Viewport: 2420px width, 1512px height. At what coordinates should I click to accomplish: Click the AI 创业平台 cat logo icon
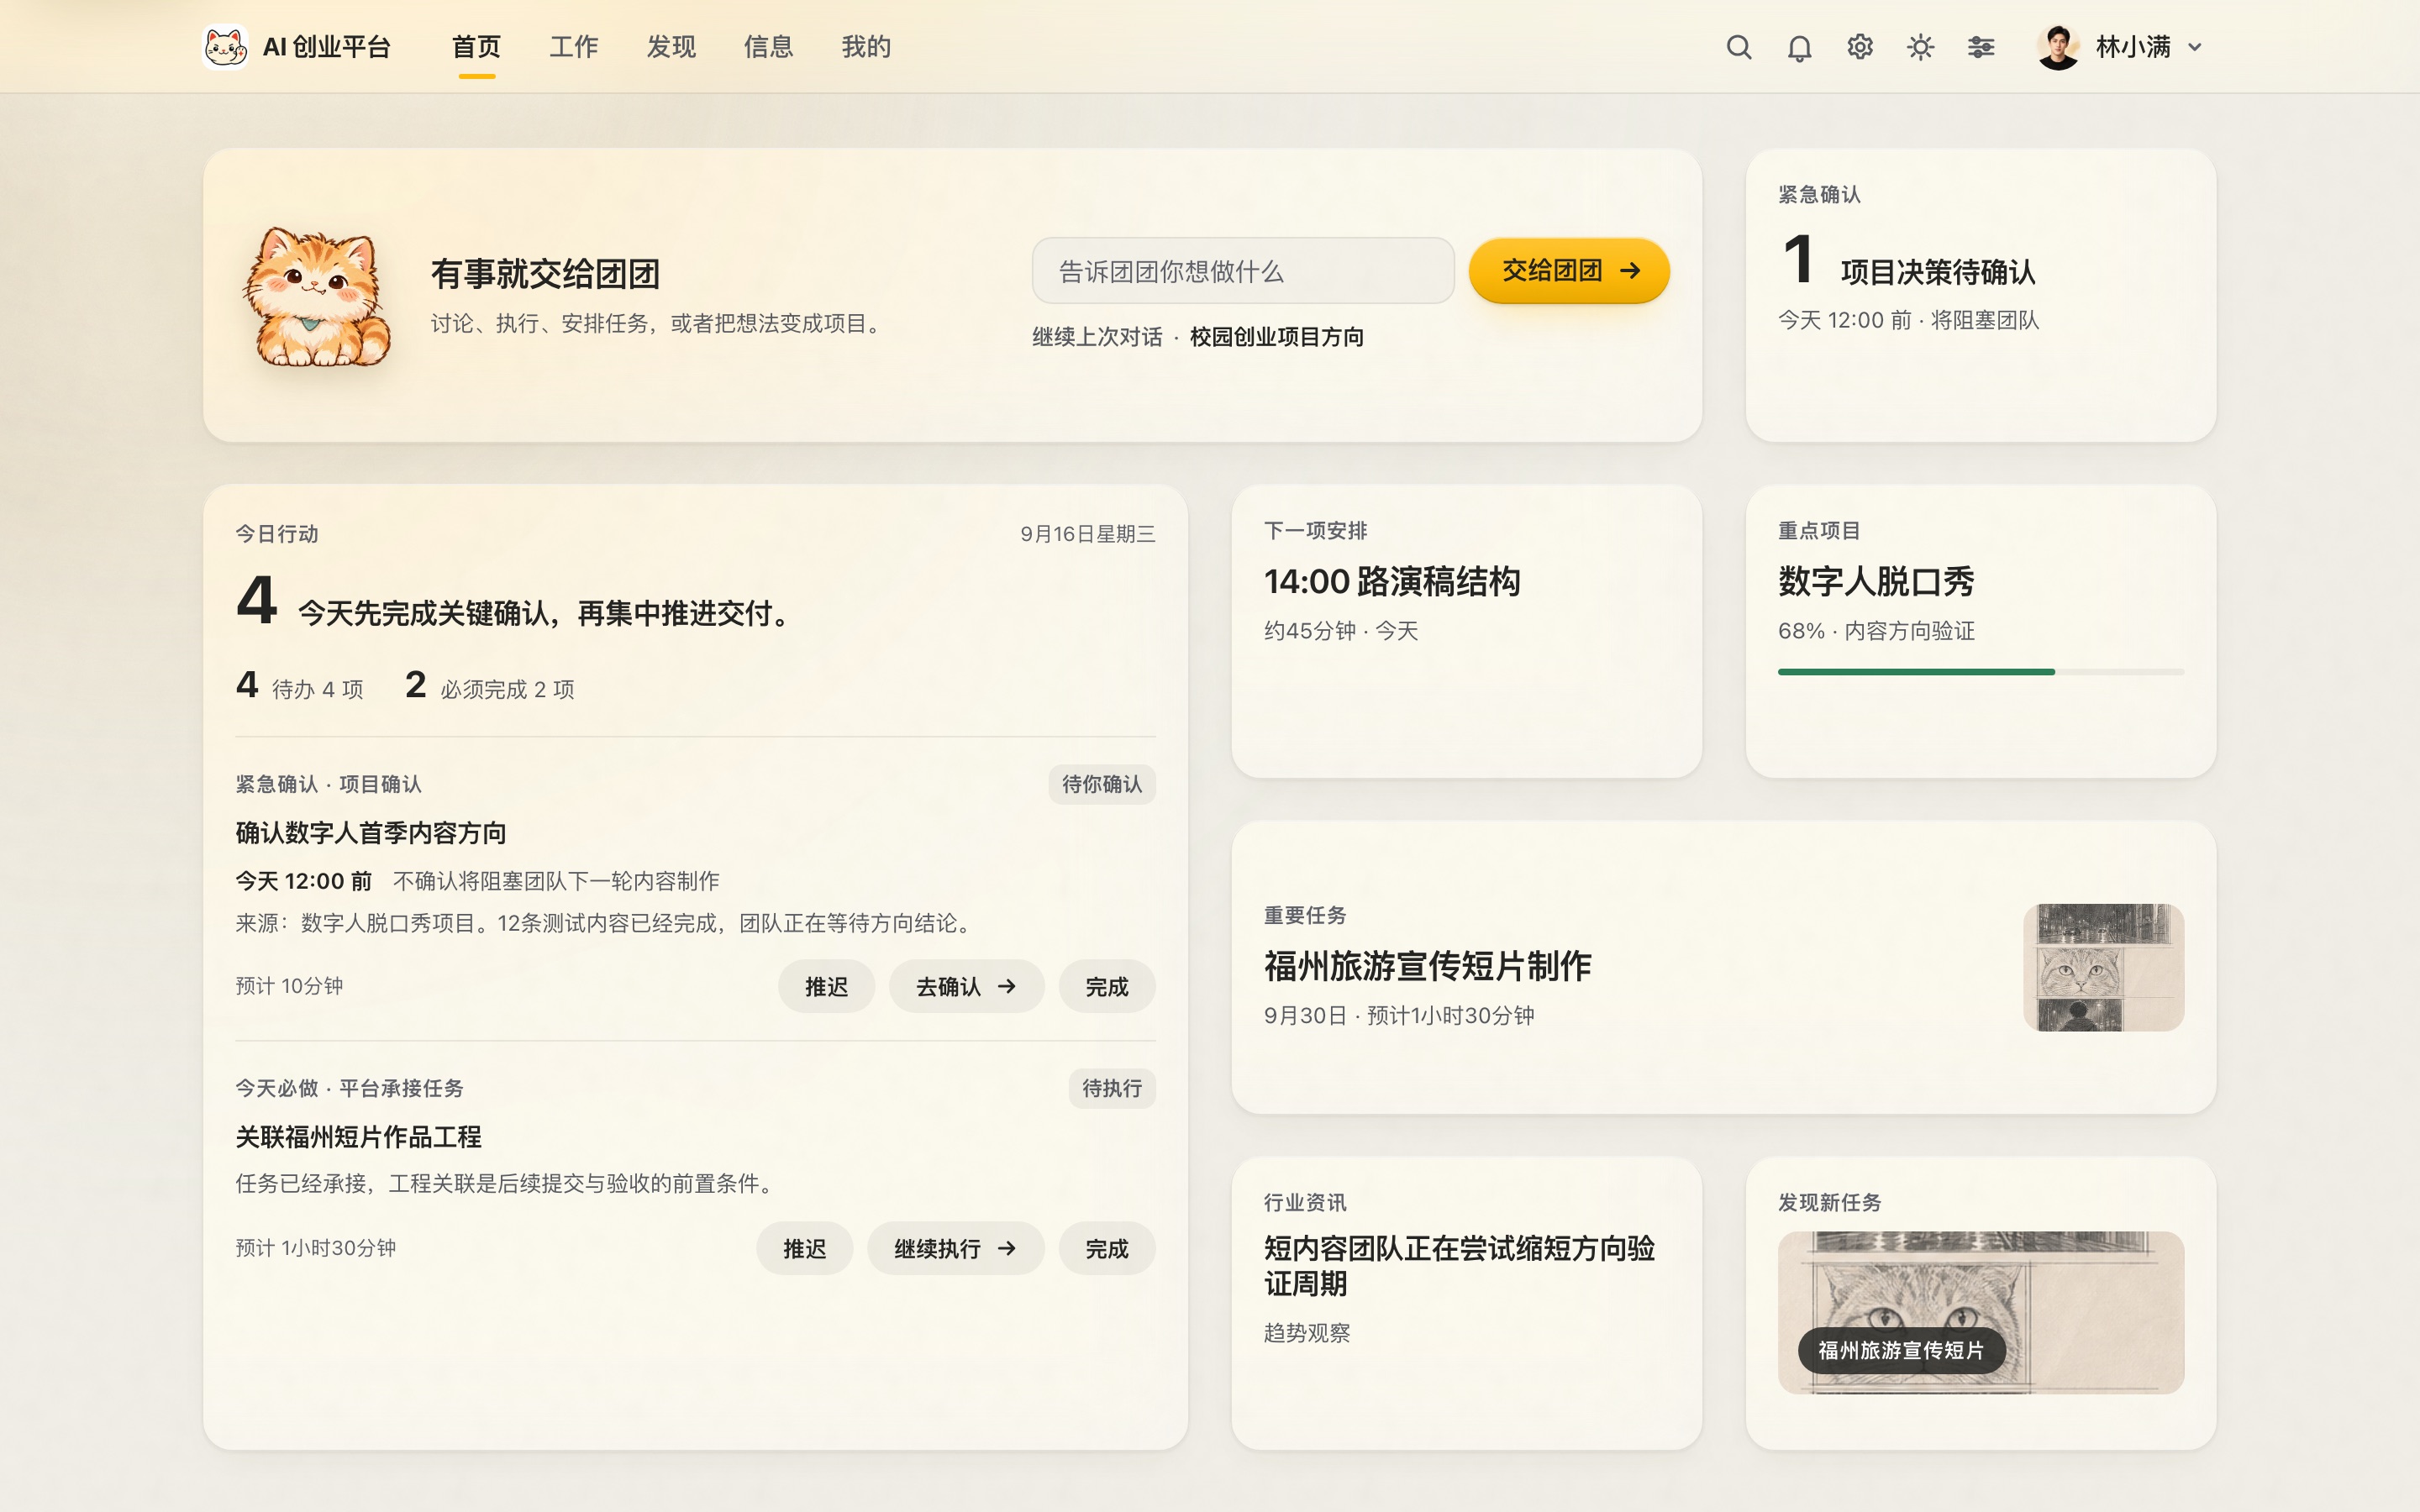(x=225, y=47)
